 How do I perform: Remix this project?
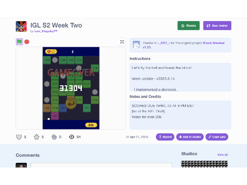pos(188,26)
